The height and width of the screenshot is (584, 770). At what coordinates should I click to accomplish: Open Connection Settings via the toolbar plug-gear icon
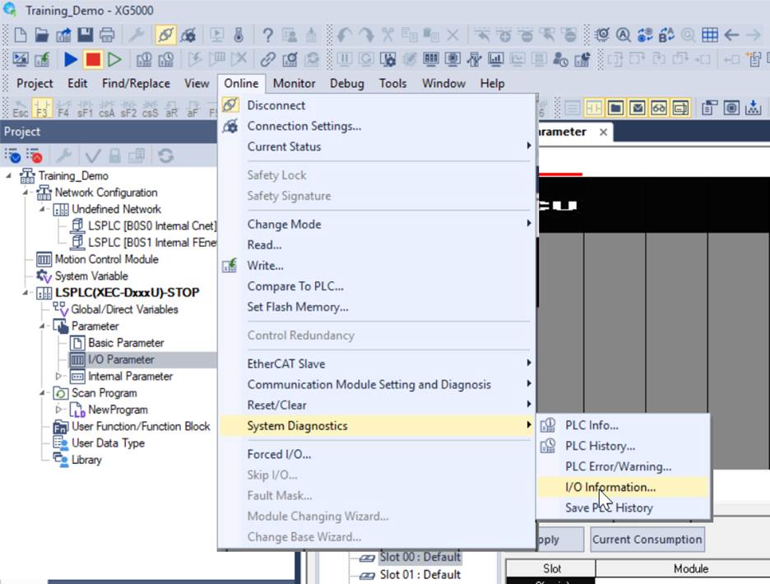pyautogui.click(x=188, y=35)
